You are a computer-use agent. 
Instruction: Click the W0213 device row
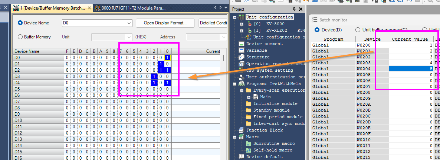coord(372,157)
